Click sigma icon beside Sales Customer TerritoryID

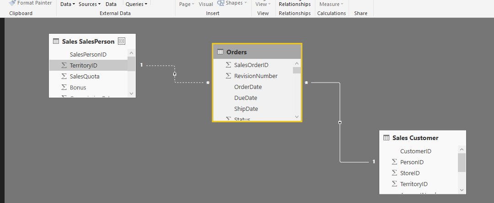[x=394, y=184]
